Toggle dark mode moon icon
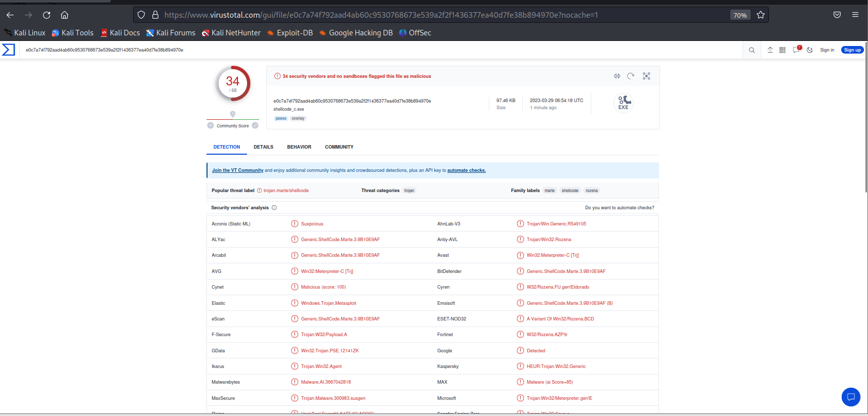 tap(810, 50)
